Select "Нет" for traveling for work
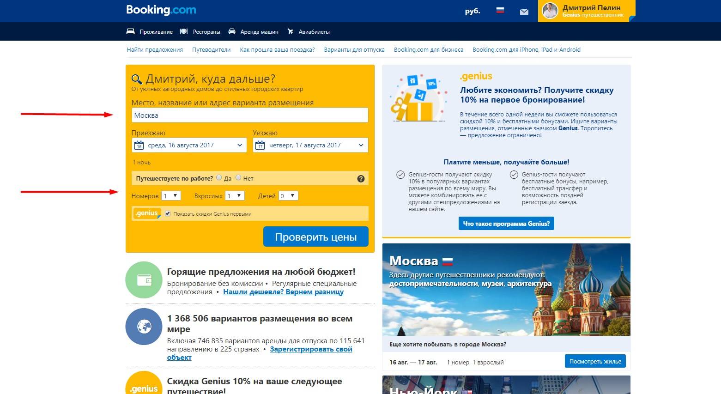721x394 pixels. [x=238, y=178]
